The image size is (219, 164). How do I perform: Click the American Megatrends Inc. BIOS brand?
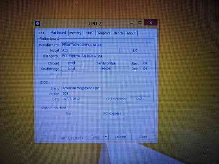pyautogui.click(x=81, y=88)
